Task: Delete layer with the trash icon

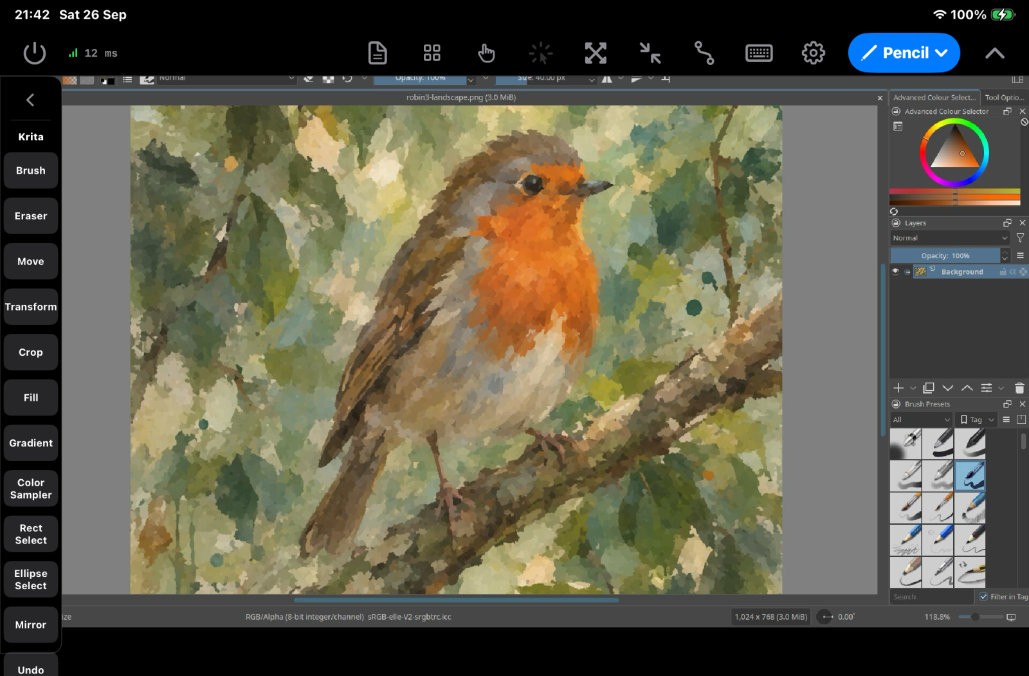Action: [1019, 388]
